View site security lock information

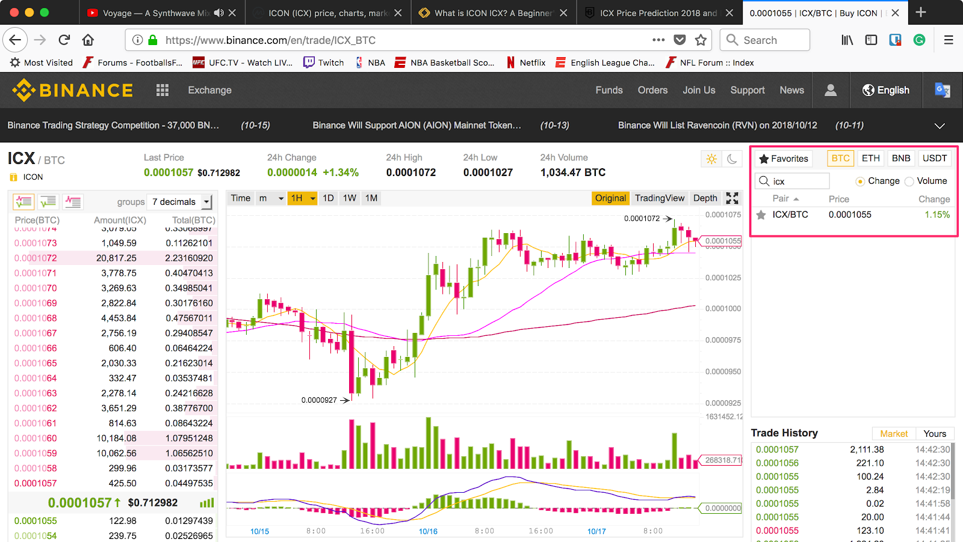tap(153, 40)
